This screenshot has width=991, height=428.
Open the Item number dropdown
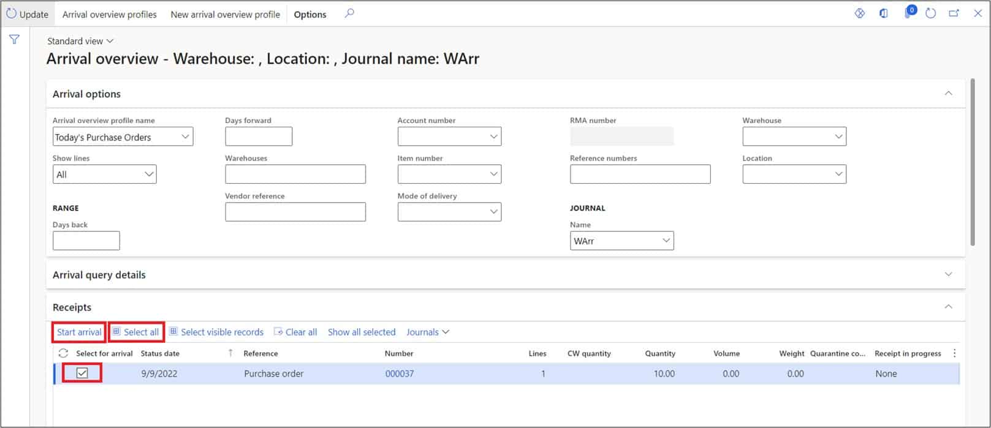point(493,175)
